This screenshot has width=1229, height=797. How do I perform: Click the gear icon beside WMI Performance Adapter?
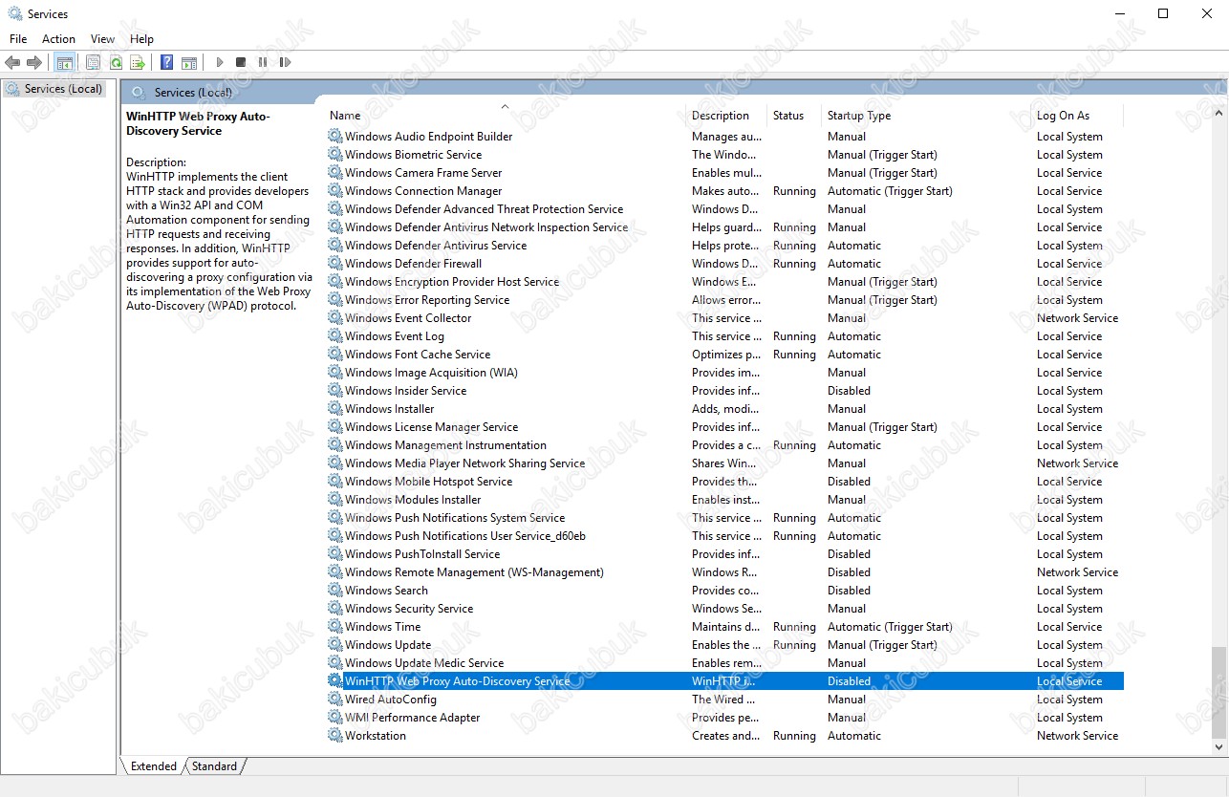coord(334,718)
